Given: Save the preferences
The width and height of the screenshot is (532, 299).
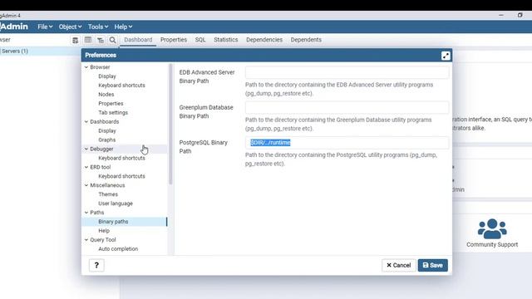Looking at the screenshot, I should point(433,265).
